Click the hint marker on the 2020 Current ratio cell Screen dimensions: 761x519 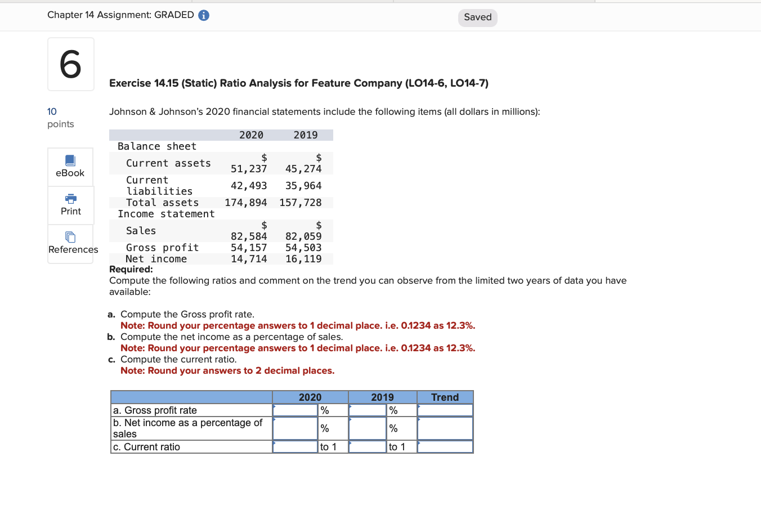point(275,442)
